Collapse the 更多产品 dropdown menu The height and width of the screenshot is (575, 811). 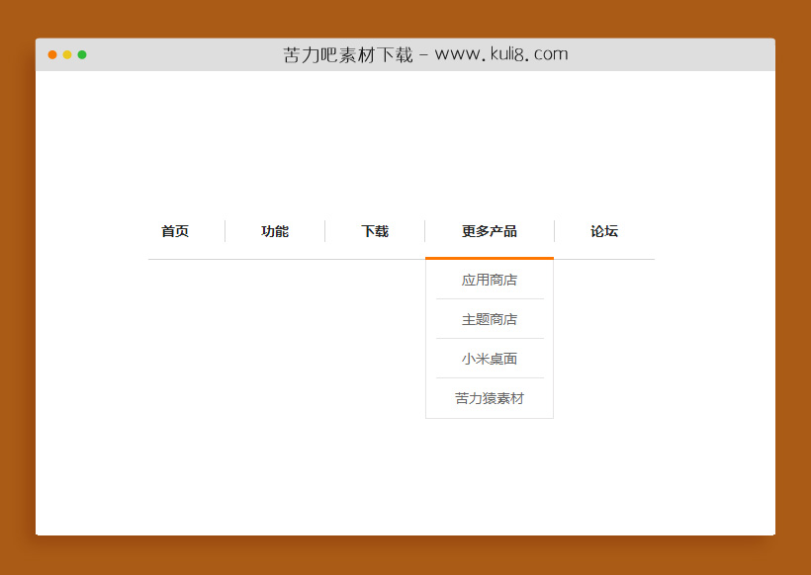489,231
